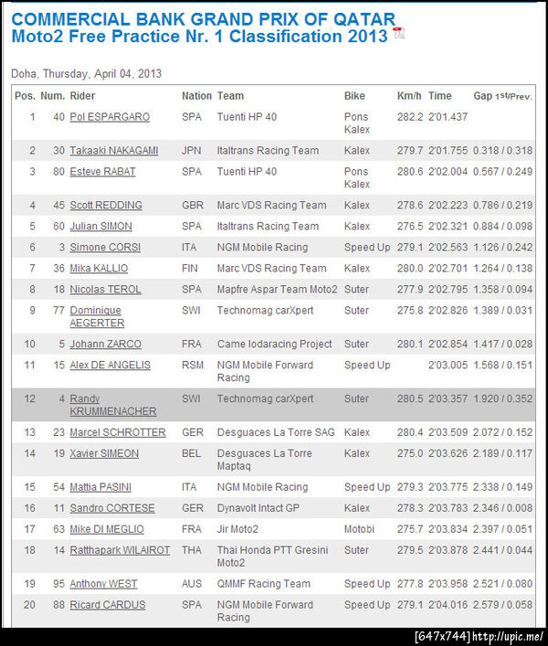Open Pol ESPARGARO rider link
Image resolution: width=548 pixels, height=646 pixels.
point(110,117)
